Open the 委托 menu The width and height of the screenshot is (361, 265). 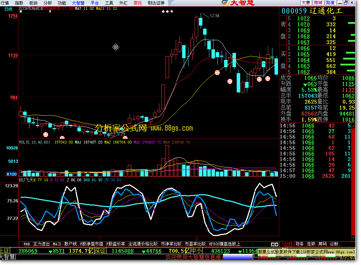pos(138,3)
